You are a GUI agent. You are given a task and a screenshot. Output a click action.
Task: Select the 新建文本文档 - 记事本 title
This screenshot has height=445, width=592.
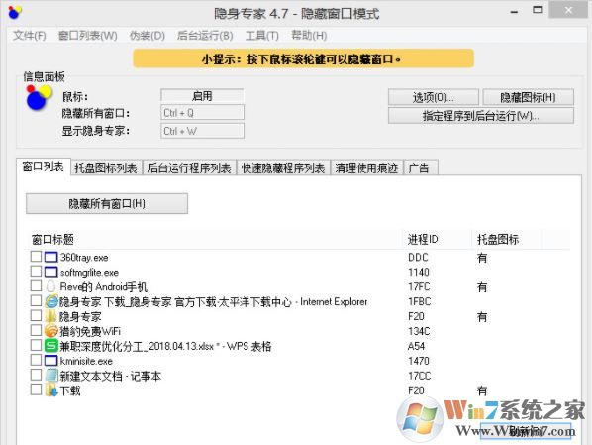point(111,376)
